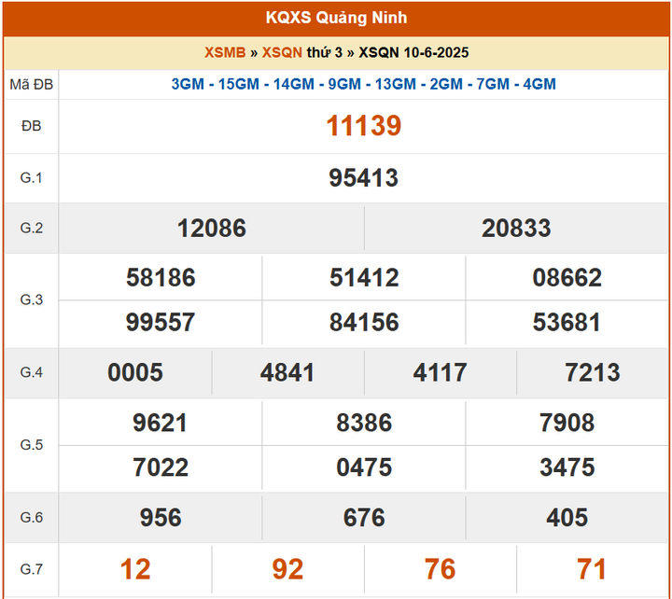Screen dimensions: 672x599
Task: Select the G.7 number 71
Action: 592,569
